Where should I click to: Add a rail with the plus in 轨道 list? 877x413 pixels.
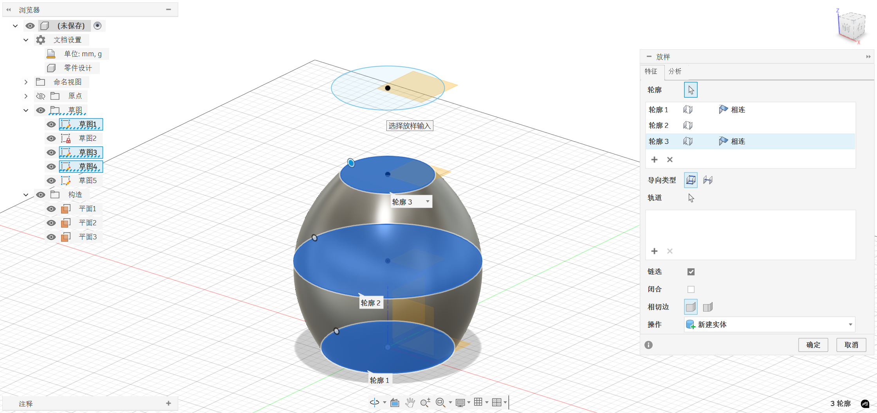[654, 251]
